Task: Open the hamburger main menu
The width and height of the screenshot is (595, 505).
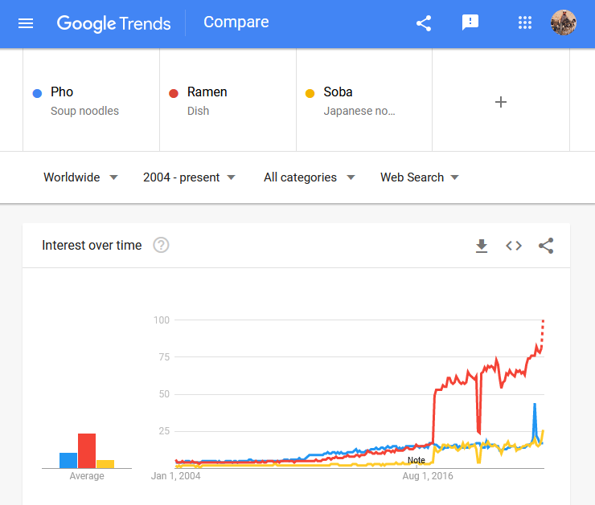Action: tap(26, 23)
